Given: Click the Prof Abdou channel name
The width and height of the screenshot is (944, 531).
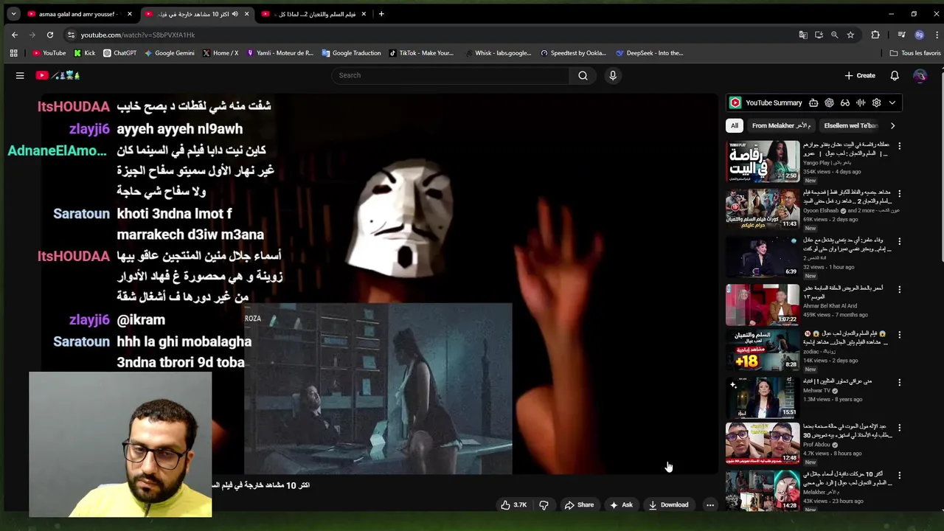Looking at the screenshot, I should point(816,445).
